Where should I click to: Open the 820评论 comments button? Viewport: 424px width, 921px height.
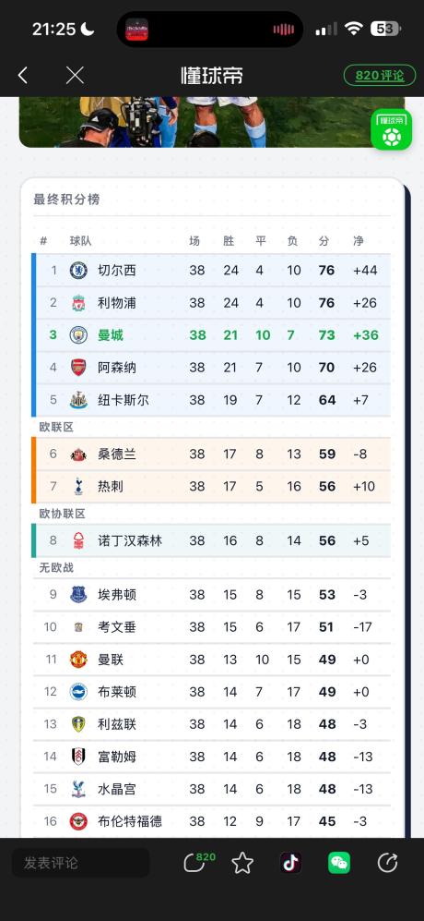(x=380, y=75)
